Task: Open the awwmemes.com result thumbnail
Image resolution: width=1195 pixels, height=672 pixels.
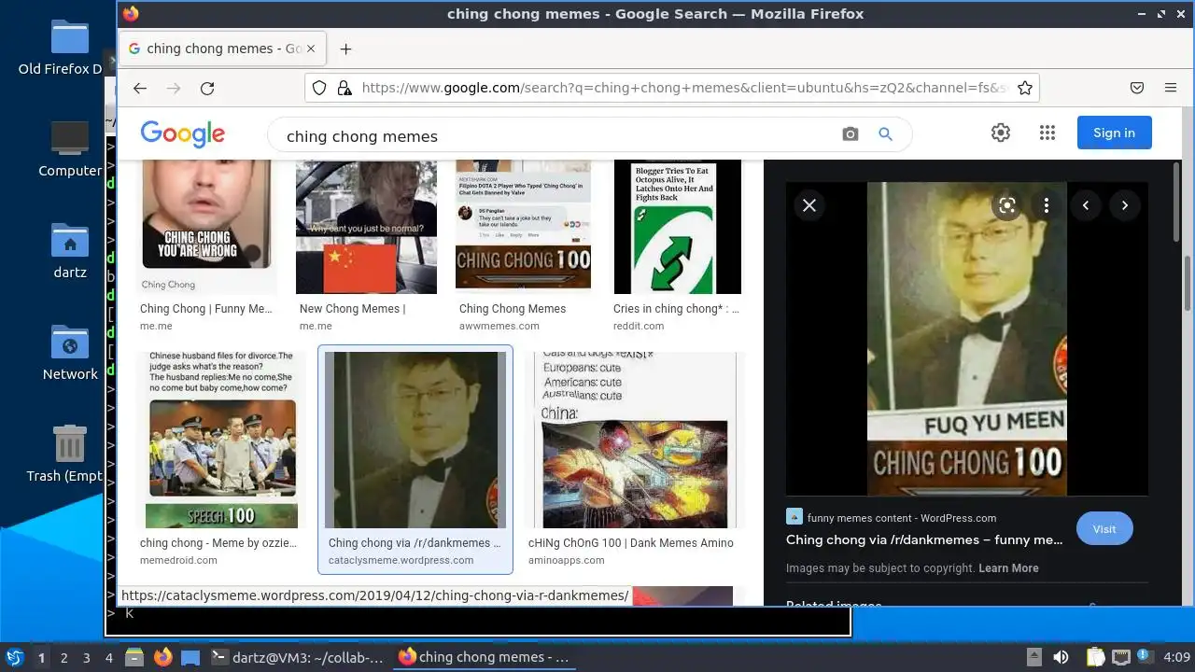Action: coord(523,227)
